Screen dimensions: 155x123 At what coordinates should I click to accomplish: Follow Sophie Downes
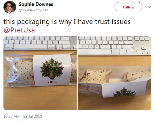[x=128, y=7]
